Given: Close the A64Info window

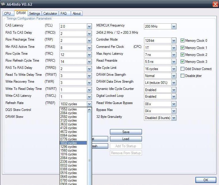Looking at the screenshot, I should coord(215,4).
